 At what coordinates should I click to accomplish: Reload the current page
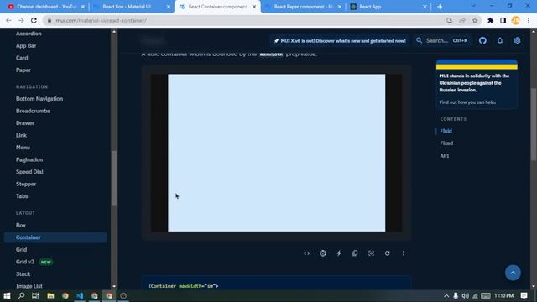34,20
